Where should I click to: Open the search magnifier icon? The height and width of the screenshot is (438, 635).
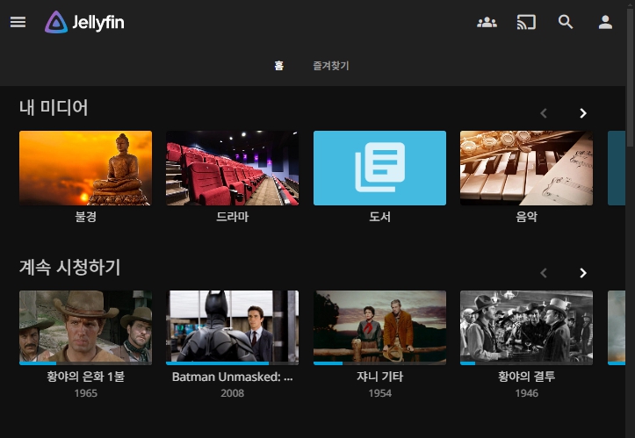[x=566, y=22]
